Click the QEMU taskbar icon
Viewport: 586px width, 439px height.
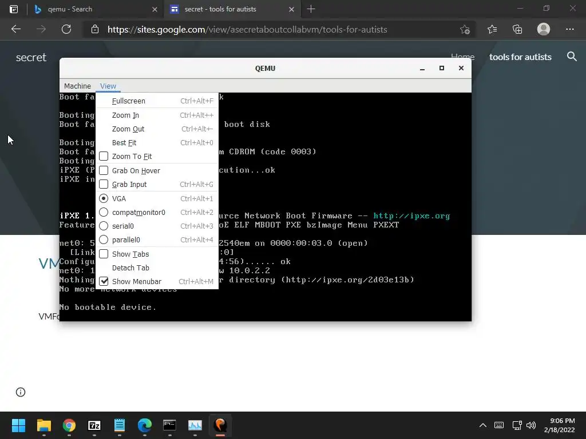pos(220,425)
